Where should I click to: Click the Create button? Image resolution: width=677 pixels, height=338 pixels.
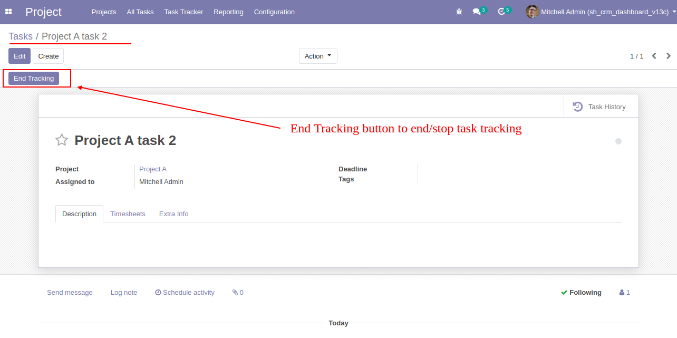pos(49,56)
